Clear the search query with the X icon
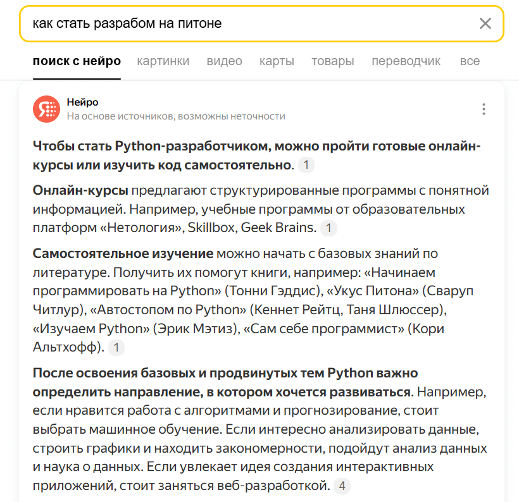Viewport: 519px width, 502px height. pos(485,24)
